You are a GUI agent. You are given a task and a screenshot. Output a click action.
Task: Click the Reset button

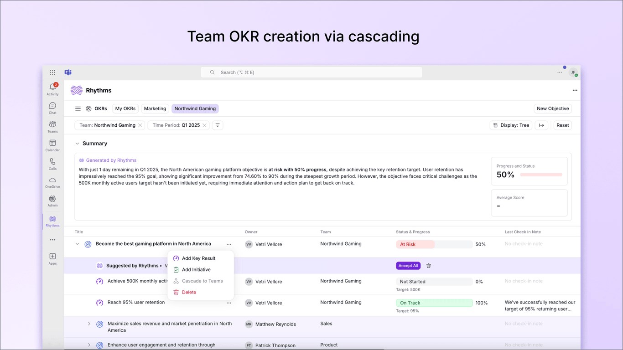(x=563, y=125)
